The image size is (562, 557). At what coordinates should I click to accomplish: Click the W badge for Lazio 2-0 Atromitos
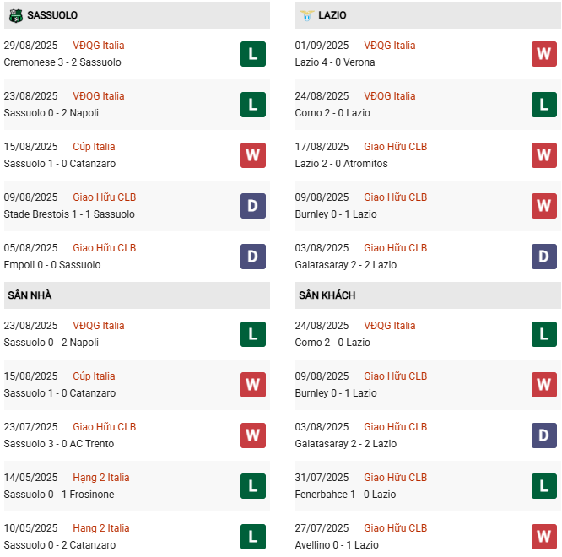coord(544,155)
